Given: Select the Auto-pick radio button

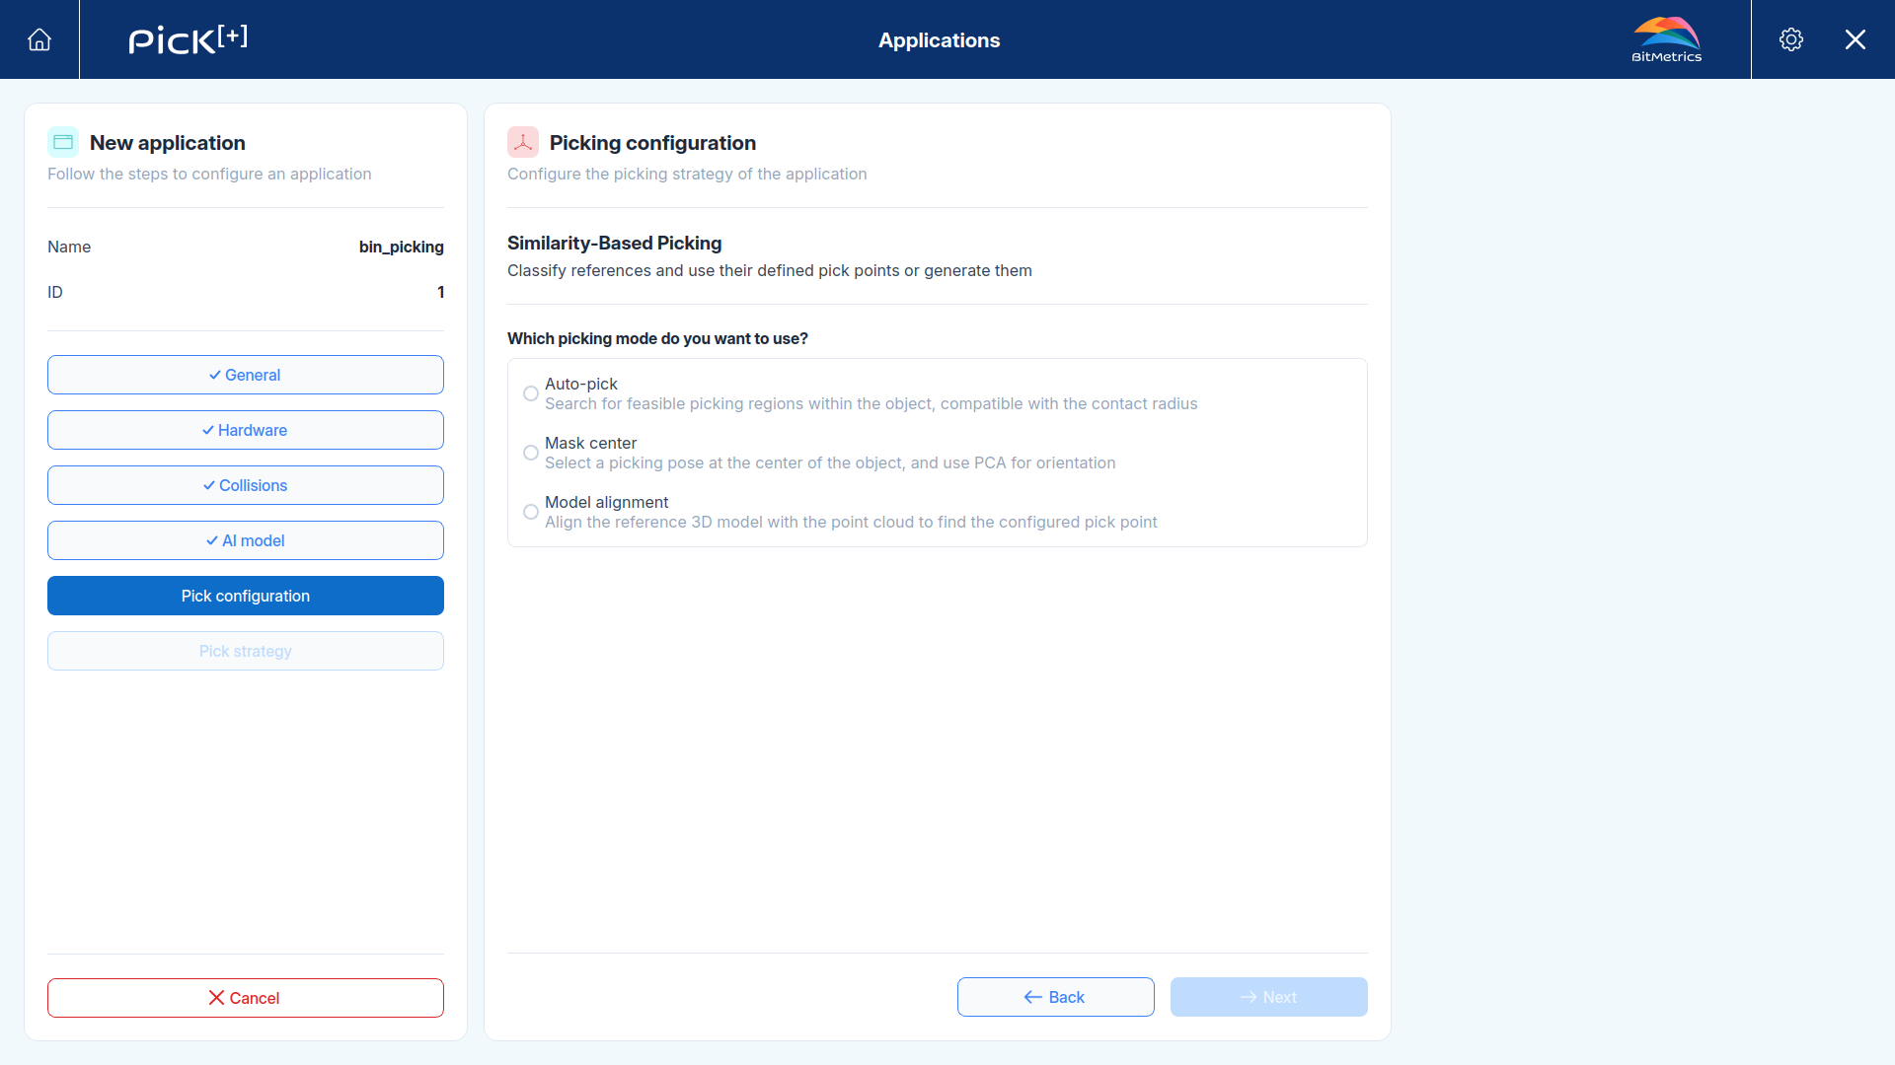Looking at the screenshot, I should (531, 393).
